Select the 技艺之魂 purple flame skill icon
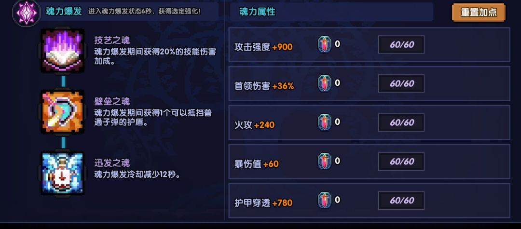521x229 pixels. 62,51
